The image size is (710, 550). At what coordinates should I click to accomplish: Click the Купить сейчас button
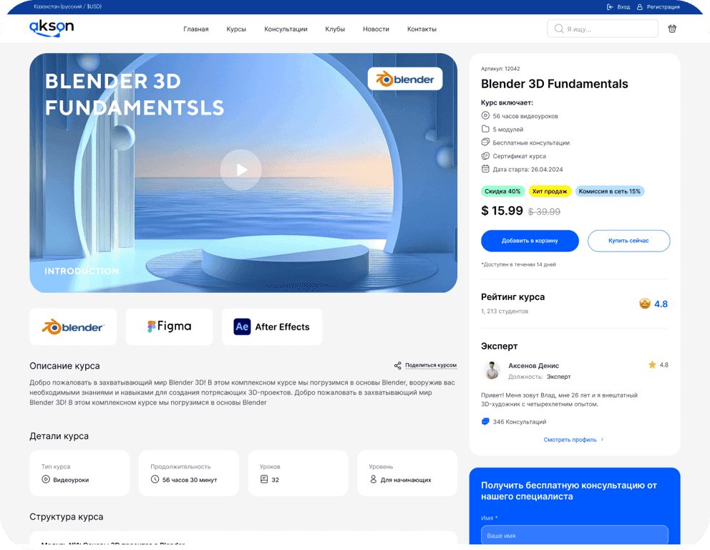click(628, 241)
